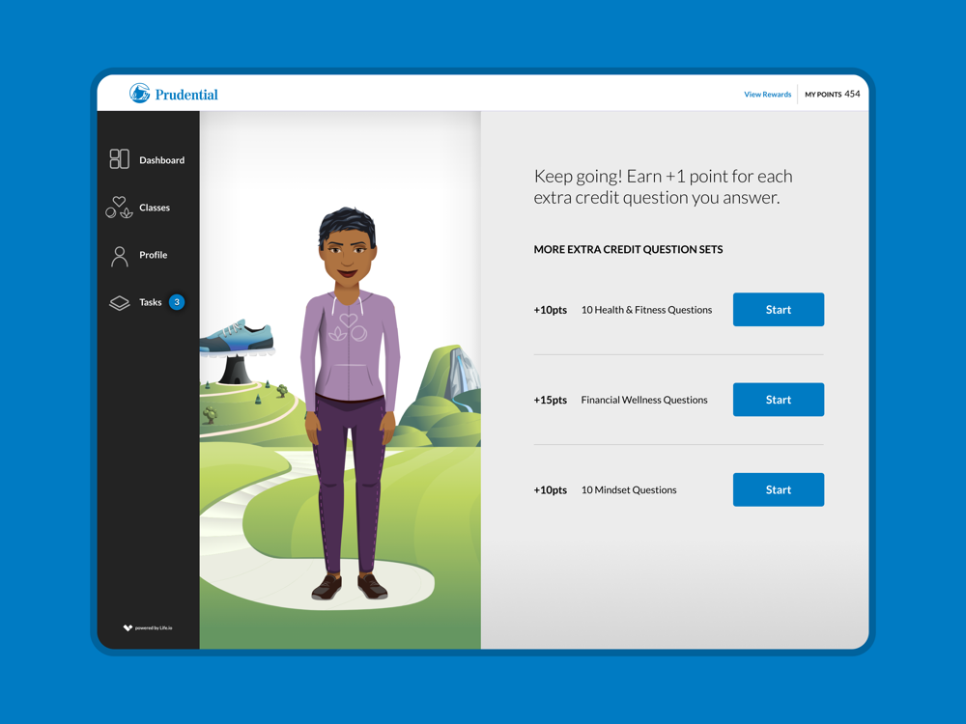Go to the Classes section label

pos(155,208)
